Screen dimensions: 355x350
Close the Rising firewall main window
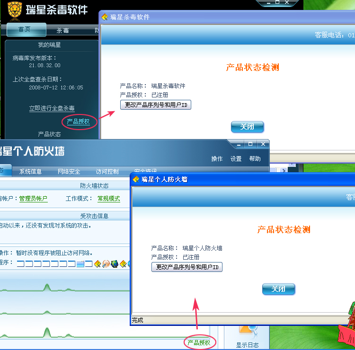click(x=263, y=144)
